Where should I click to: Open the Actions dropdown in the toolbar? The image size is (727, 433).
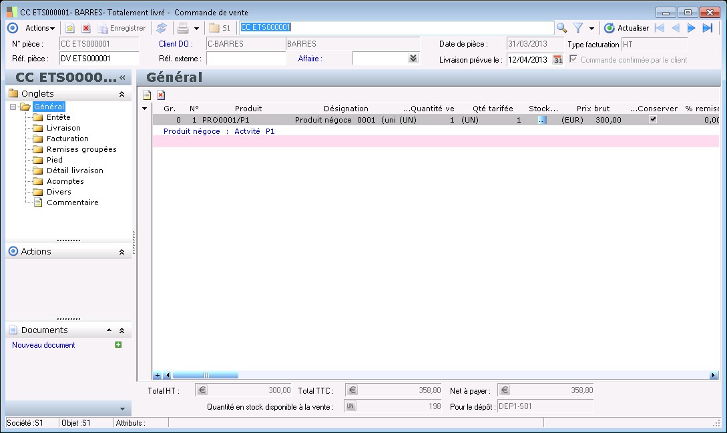coord(40,28)
